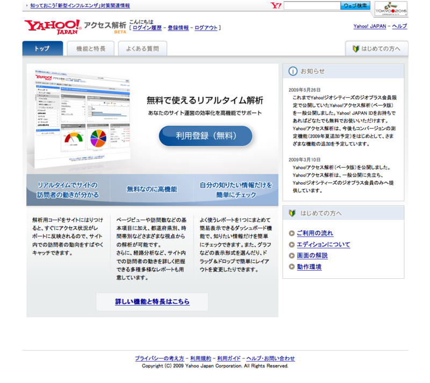Open the よくある質問 tab
The height and width of the screenshot is (383, 430).
pos(142,48)
